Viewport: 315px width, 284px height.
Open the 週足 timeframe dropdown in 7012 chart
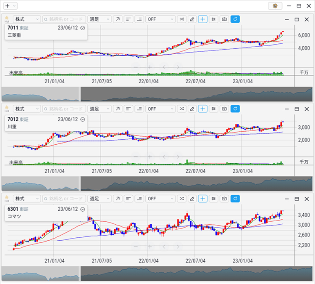click(100, 109)
